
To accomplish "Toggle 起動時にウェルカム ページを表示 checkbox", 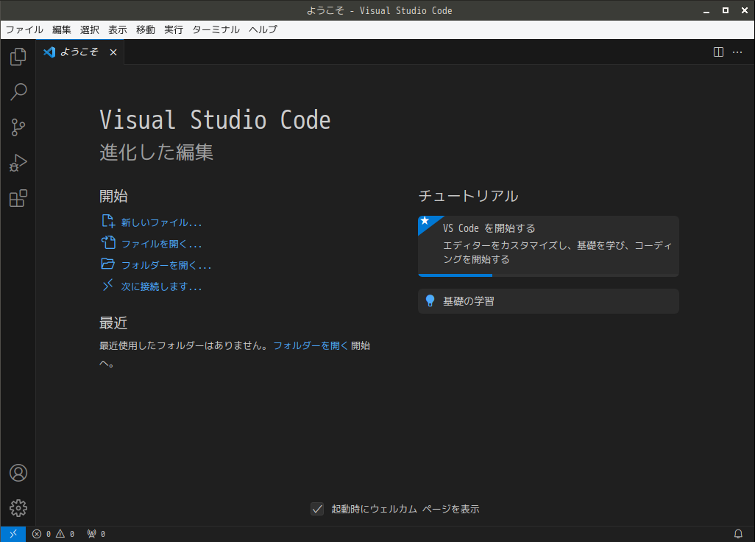I will (317, 509).
